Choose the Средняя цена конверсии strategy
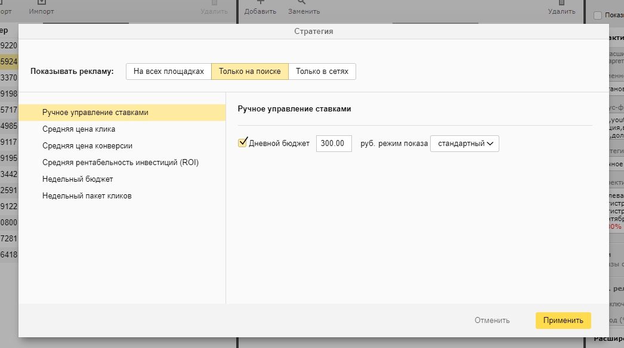Viewport: 624px width, 348px height. click(x=87, y=145)
